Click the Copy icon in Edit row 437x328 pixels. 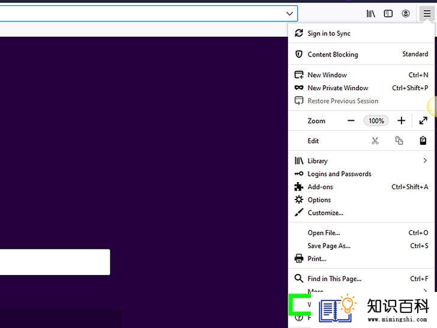coord(399,141)
